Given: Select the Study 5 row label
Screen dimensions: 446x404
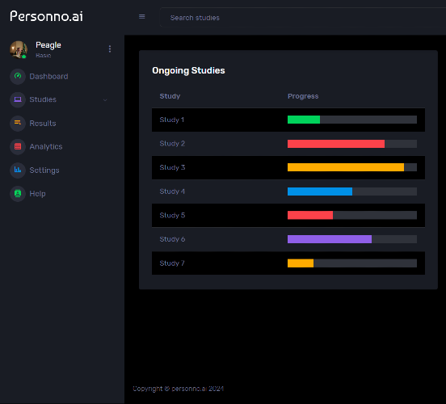Looking at the screenshot, I should point(172,216).
